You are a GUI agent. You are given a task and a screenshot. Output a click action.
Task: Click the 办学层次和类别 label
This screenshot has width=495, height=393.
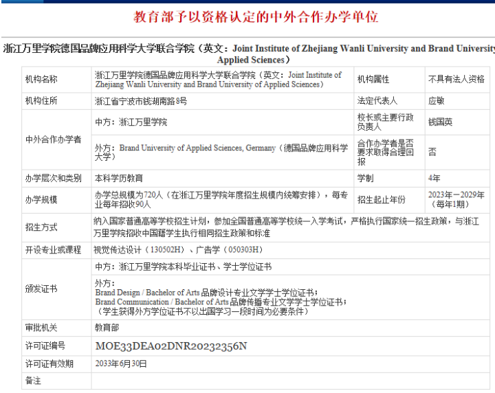[54, 179]
